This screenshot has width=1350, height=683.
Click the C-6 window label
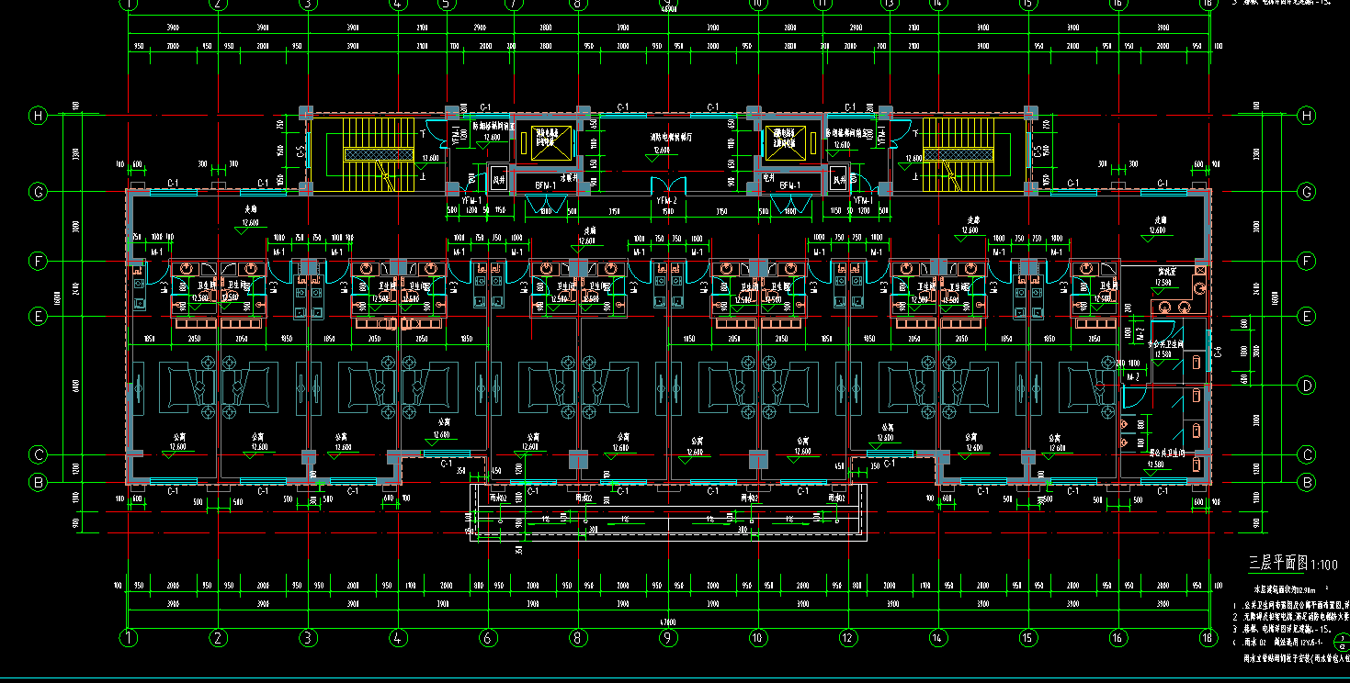tap(1219, 352)
